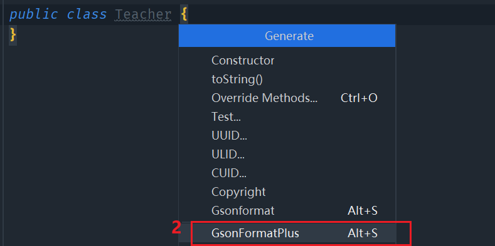Select the CUID... menu entry
This screenshot has height=246, width=495.
(287, 173)
